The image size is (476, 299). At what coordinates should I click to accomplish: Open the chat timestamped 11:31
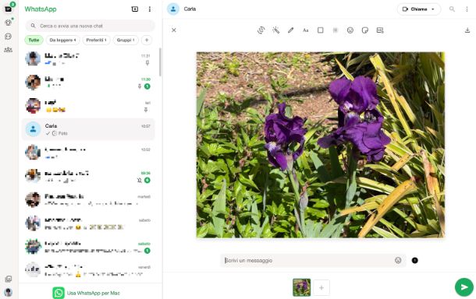pyautogui.click(x=88, y=58)
